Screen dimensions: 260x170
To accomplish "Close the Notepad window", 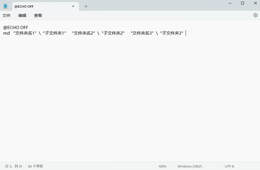I will click(x=255, y=3).
